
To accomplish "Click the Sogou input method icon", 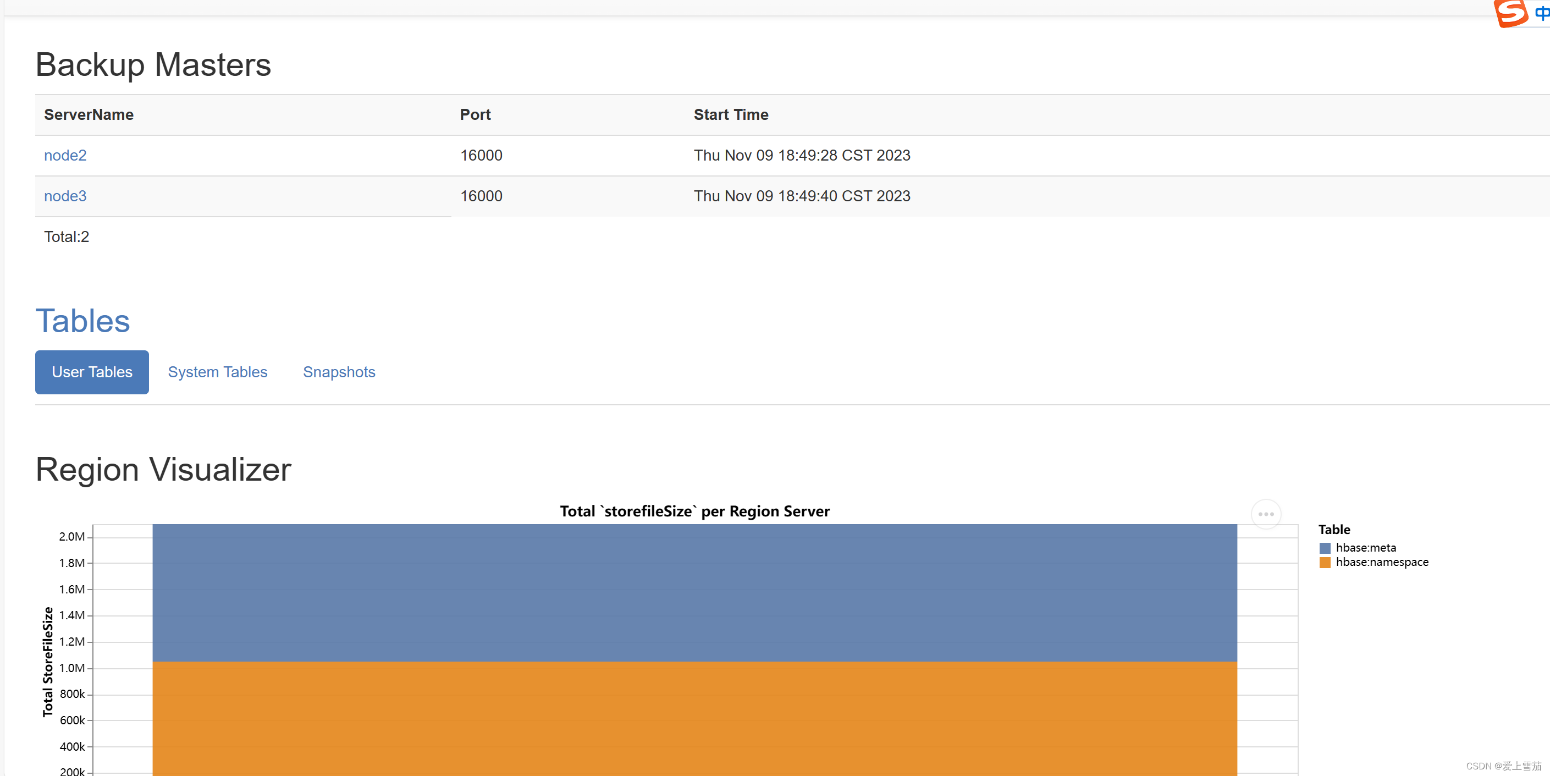I will (1510, 13).
